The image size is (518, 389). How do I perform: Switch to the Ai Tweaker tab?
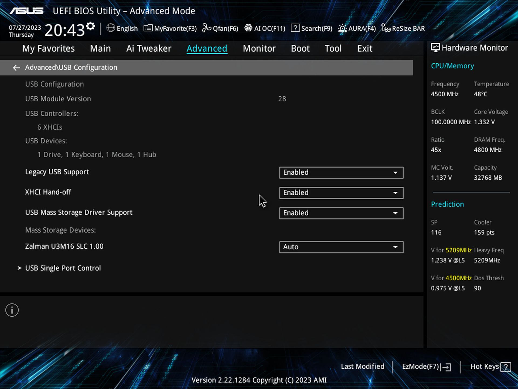[149, 49]
